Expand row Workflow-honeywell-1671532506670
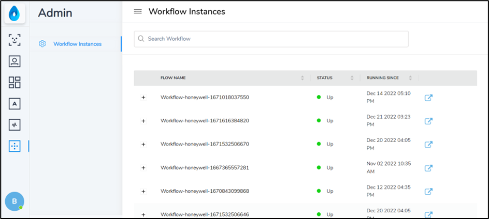 [143, 144]
